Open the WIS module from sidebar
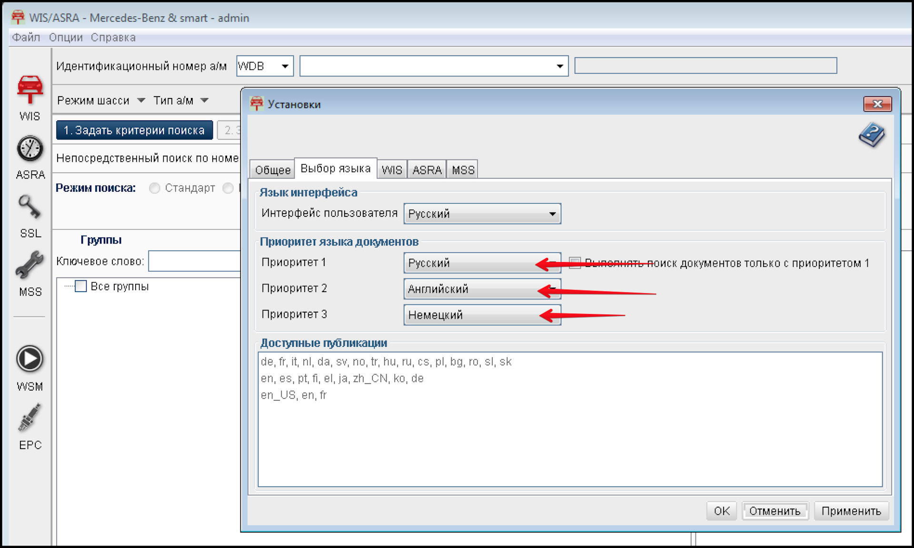914x548 pixels. pyautogui.click(x=30, y=98)
